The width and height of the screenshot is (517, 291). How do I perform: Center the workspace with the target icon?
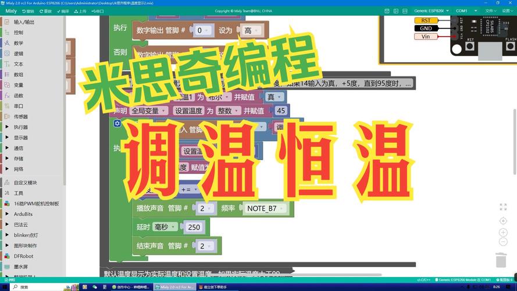click(x=504, y=221)
